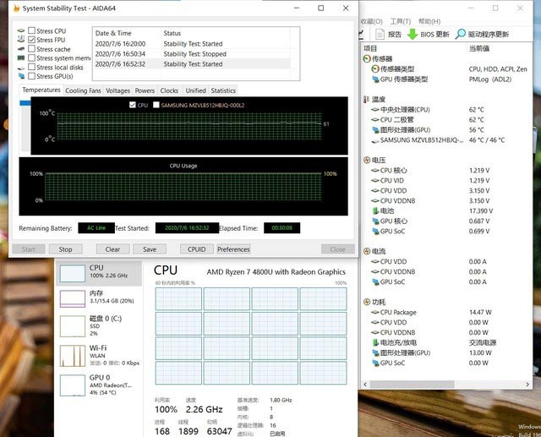541x437 pixels.
Task: Open the Powers tab
Action: (x=145, y=90)
